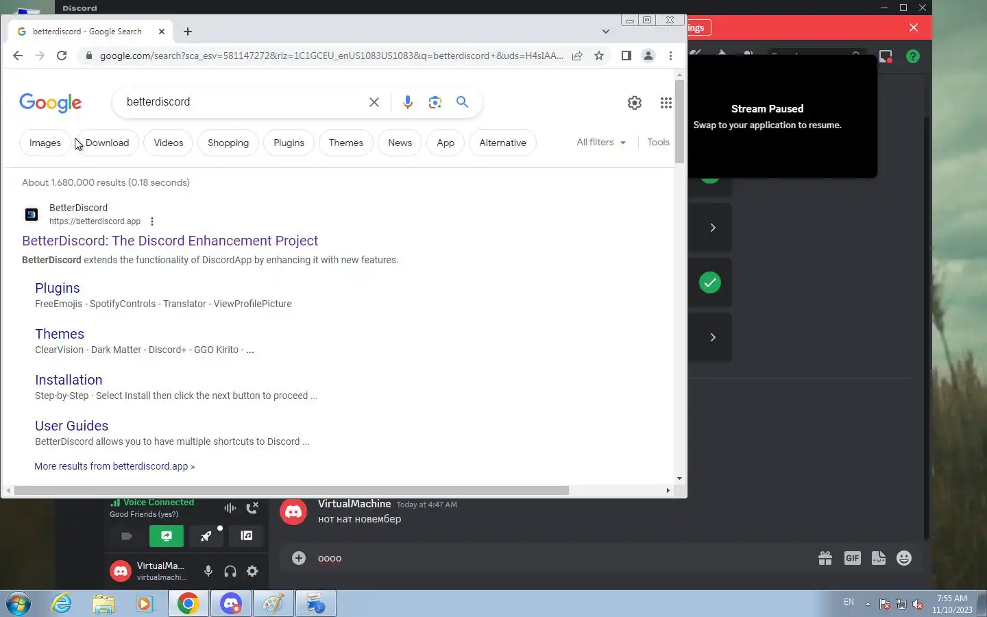
Task: Toggle Discord camera button
Action: pyautogui.click(x=127, y=536)
